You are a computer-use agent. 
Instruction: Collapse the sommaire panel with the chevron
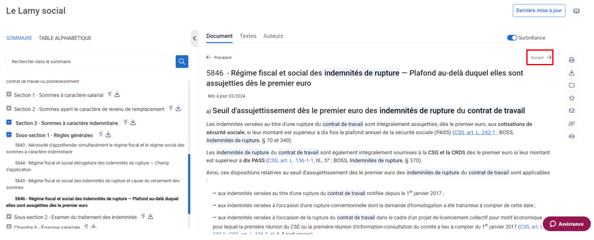(194, 38)
